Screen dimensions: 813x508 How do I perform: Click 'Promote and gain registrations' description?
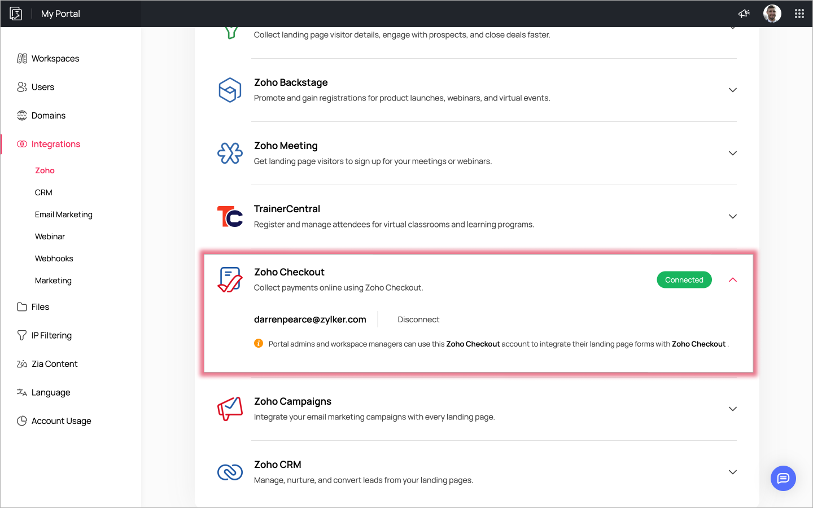pos(402,98)
